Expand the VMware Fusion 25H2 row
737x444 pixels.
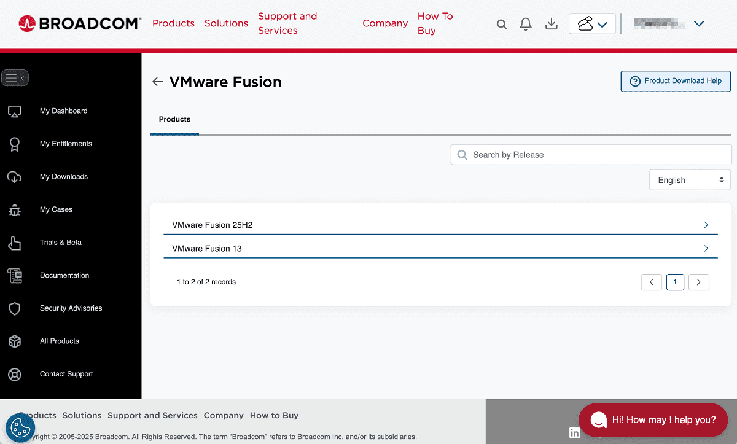tap(440, 225)
